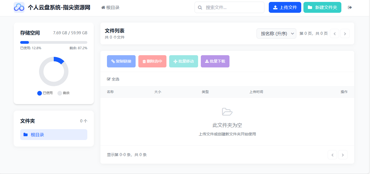Click 上传文件 upload button
370x174 pixels.
coord(285,7)
